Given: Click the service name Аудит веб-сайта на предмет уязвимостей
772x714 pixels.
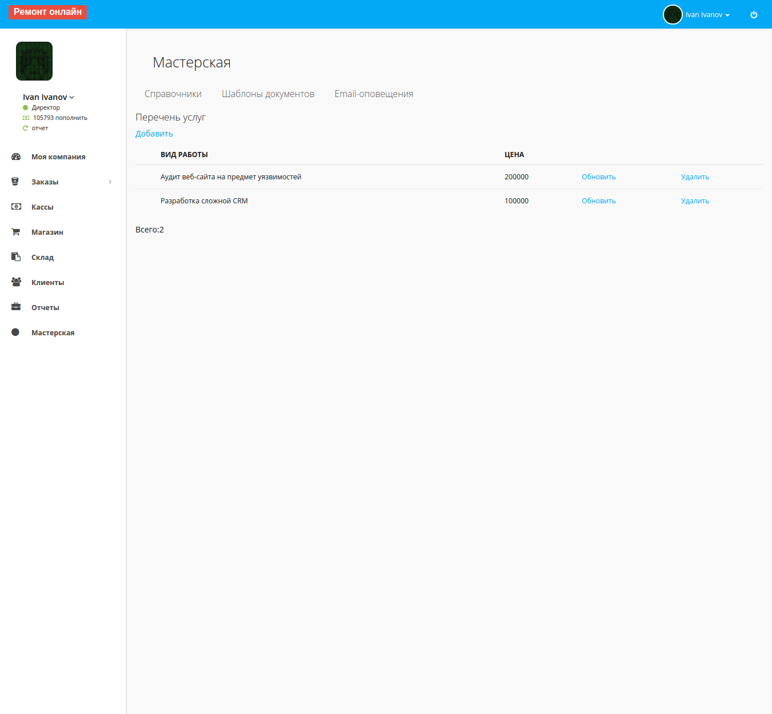Looking at the screenshot, I should tap(231, 177).
